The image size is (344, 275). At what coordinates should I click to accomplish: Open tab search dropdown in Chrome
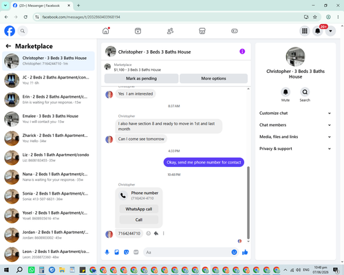point(6,5)
